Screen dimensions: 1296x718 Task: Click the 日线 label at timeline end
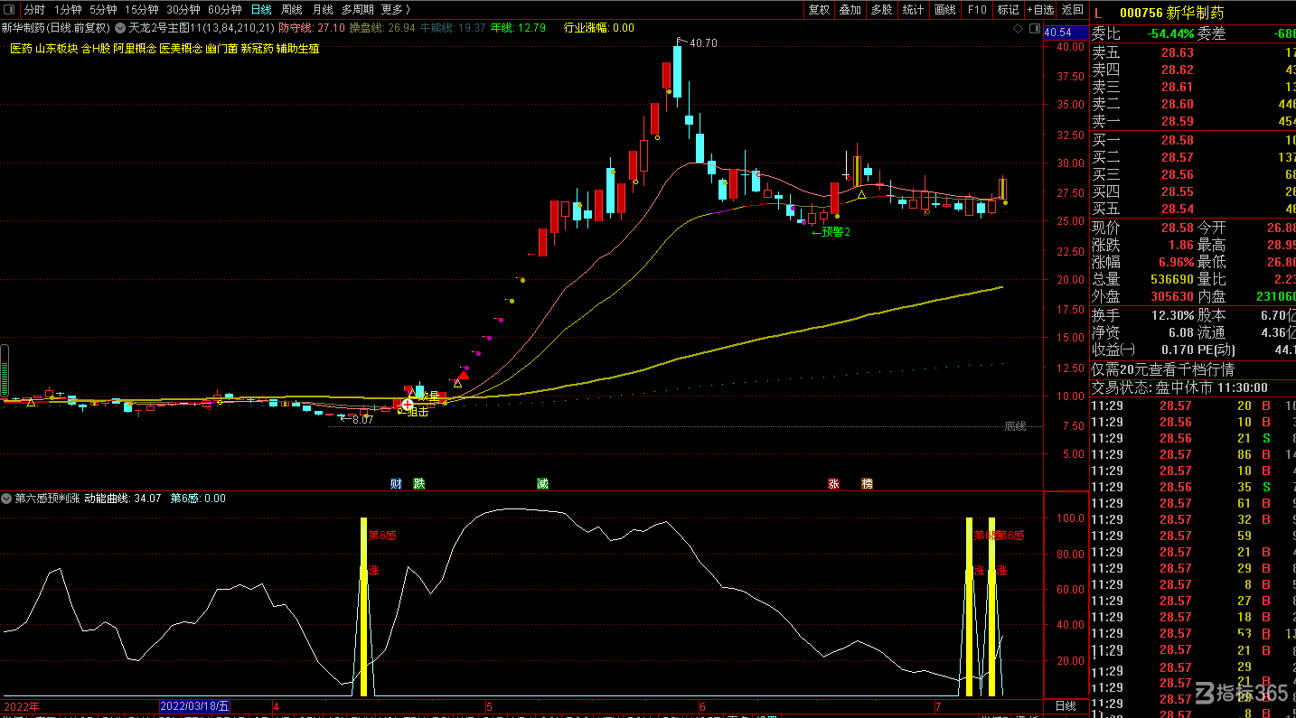click(1066, 706)
